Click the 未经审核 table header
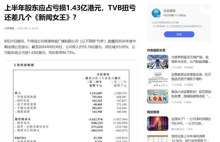220x142 pixels. [103, 74]
